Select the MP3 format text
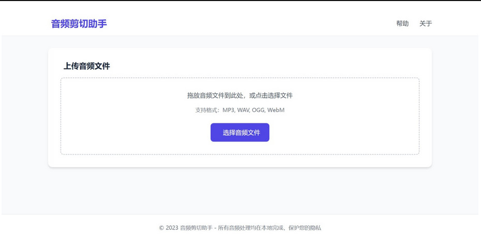481x239 pixels. [x=228, y=110]
